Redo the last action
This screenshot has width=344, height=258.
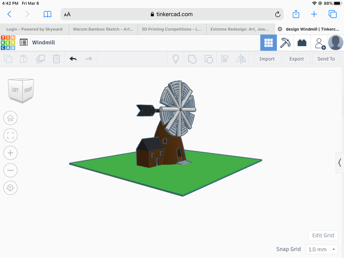pyautogui.click(x=88, y=59)
